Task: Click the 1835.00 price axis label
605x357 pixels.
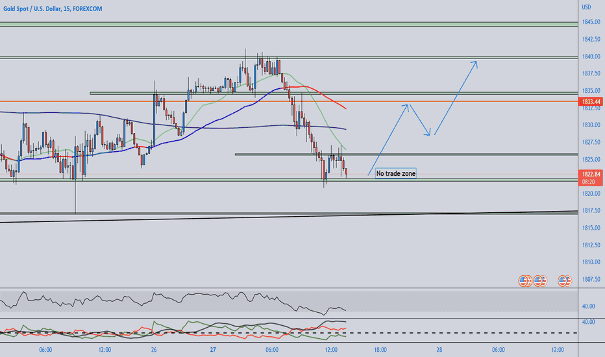Action: pos(591,91)
